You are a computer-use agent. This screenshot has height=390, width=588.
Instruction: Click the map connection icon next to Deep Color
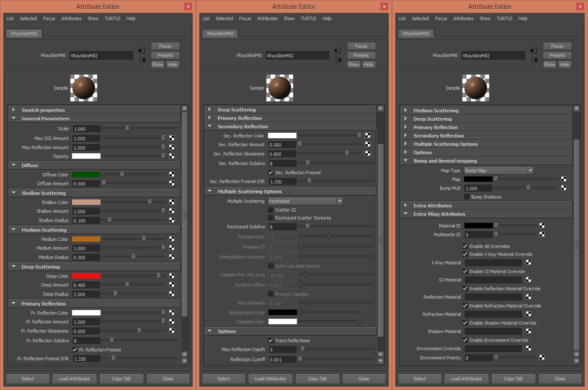point(172,276)
